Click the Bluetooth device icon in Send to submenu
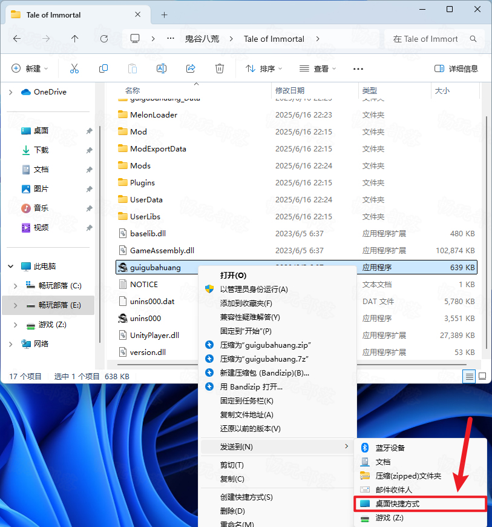 (x=365, y=448)
